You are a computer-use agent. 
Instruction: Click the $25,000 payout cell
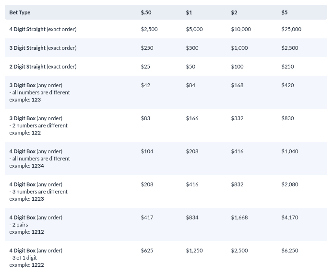coord(291,29)
